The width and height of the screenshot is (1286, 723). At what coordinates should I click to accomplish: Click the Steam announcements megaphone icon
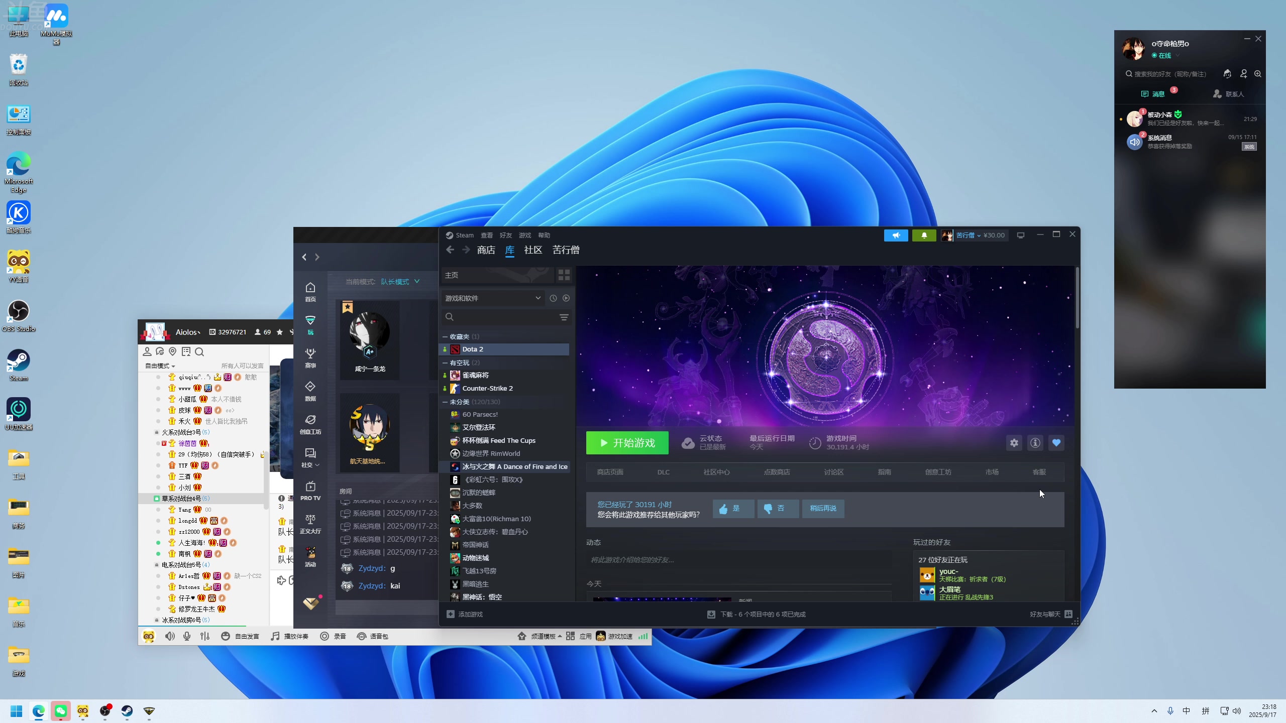896,235
